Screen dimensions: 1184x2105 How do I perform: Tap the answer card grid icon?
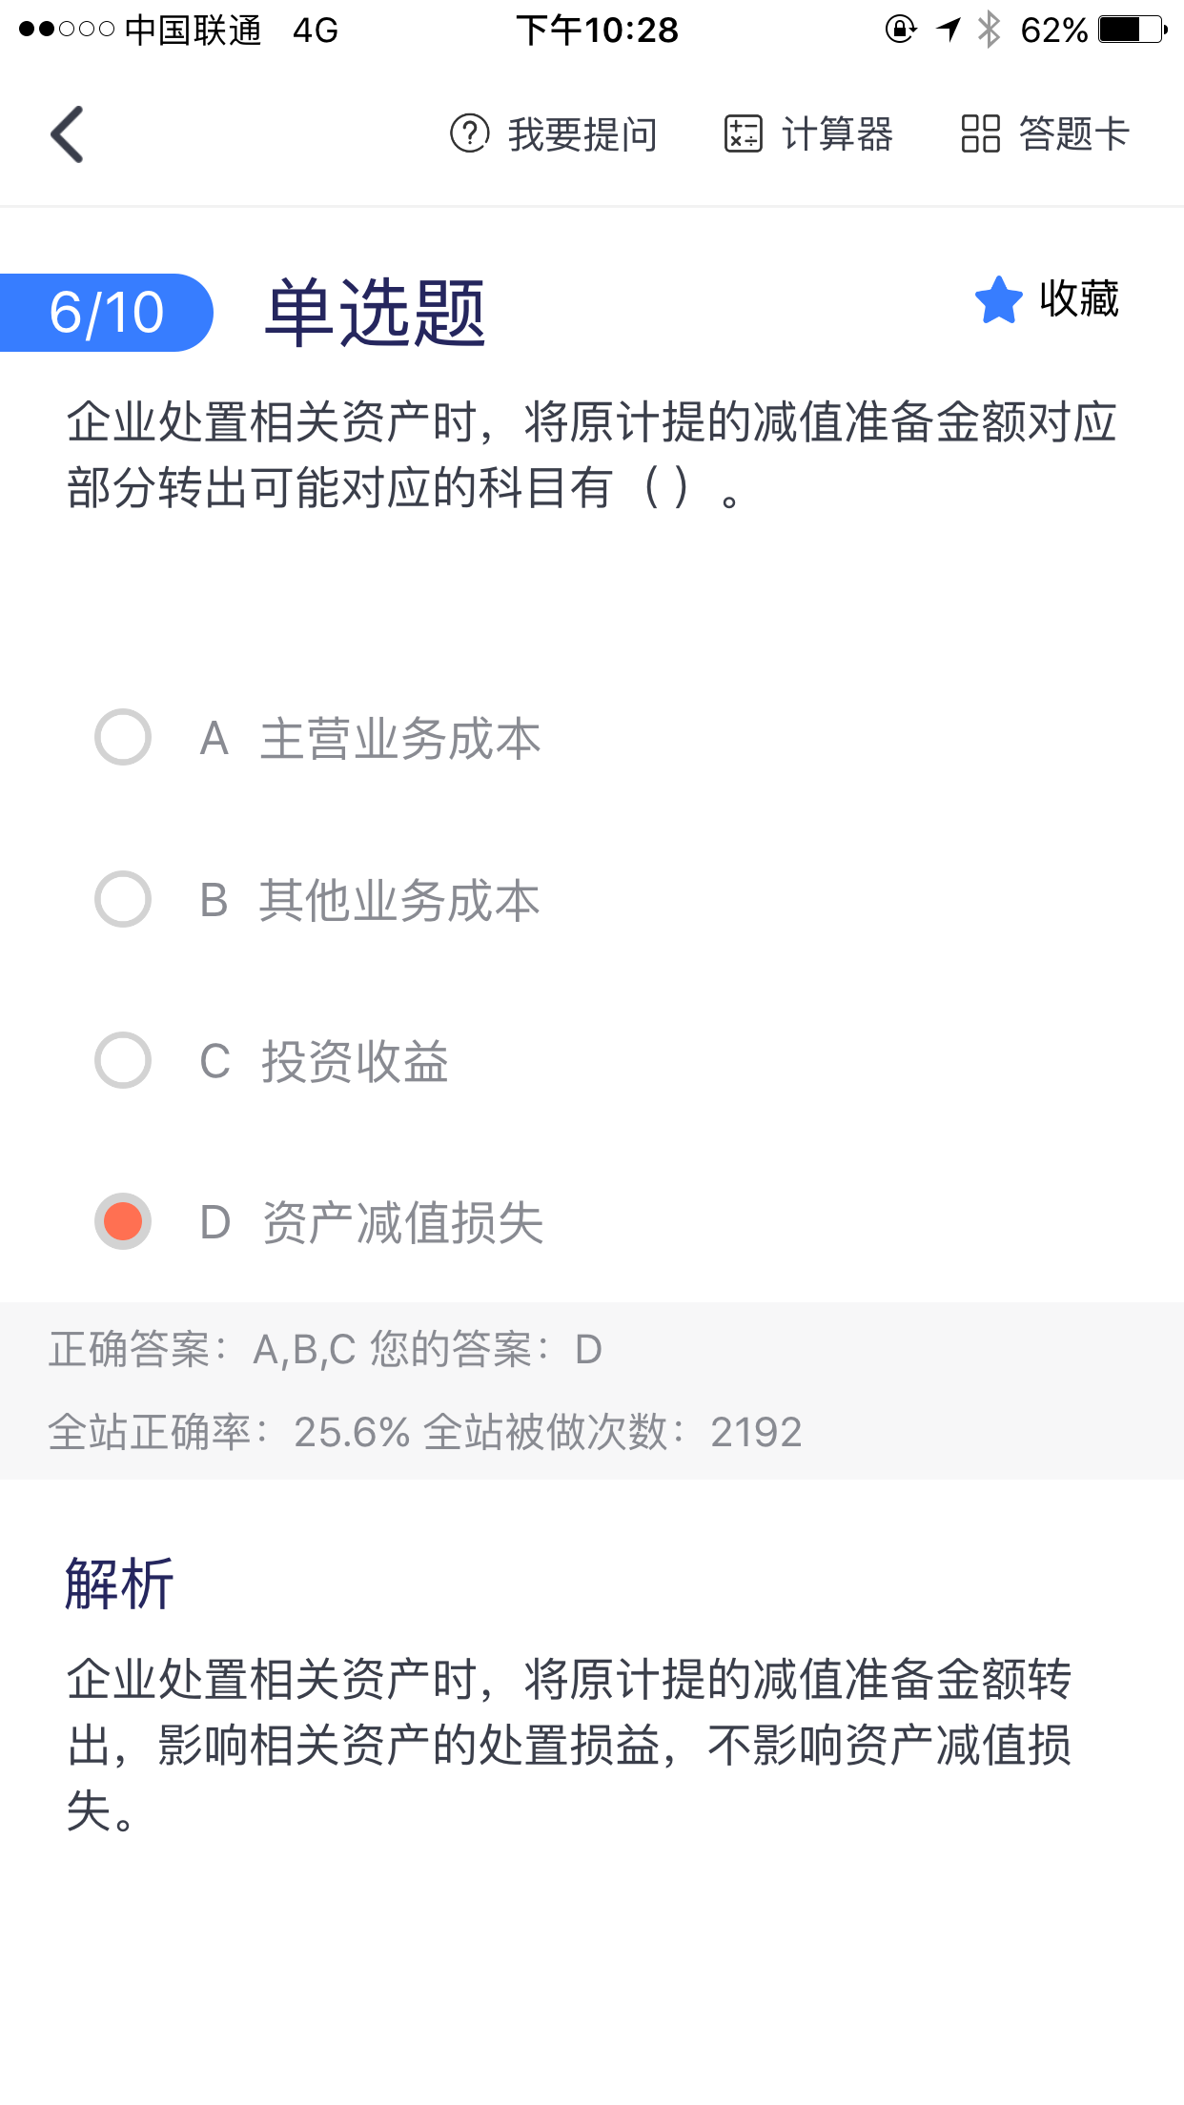[980, 134]
